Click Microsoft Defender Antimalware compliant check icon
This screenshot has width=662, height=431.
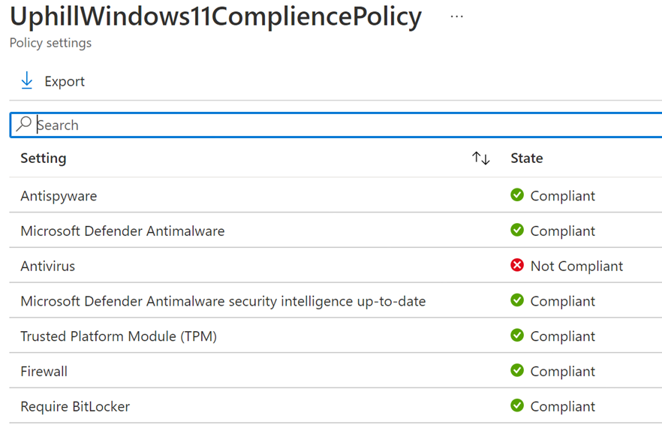(x=517, y=231)
